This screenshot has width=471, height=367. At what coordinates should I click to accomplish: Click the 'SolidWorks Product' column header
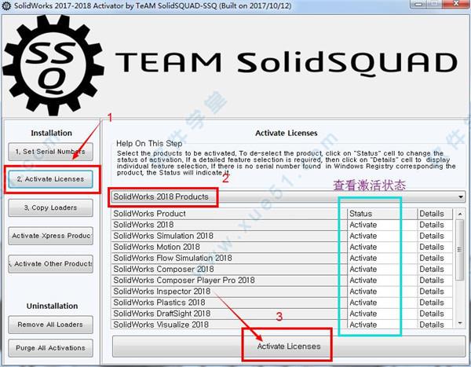(x=229, y=214)
